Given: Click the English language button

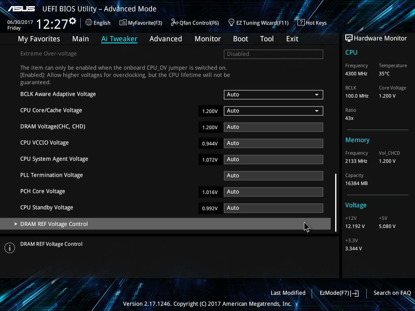Looking at the screenshot, I should coord(98,23).
